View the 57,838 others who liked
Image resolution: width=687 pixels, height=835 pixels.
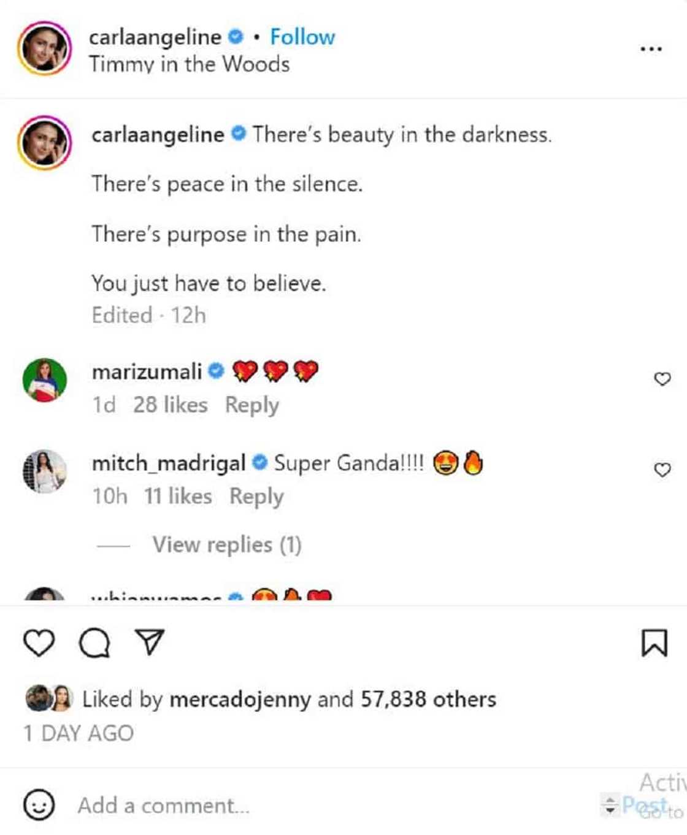click(x=428, y=700)
